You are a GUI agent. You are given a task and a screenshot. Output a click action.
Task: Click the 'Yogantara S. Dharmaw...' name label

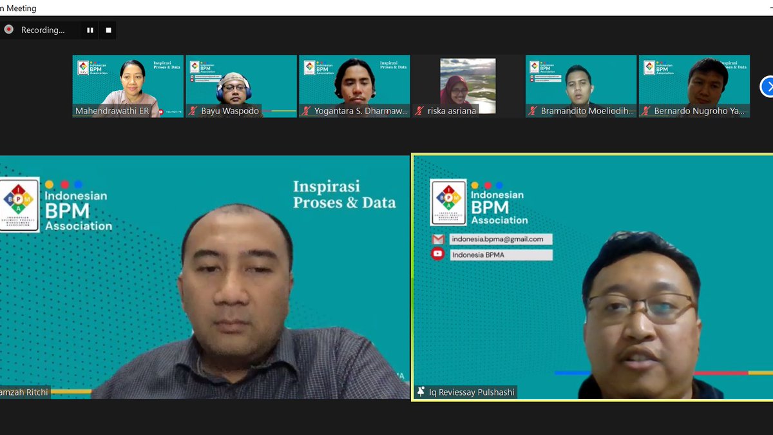[x=361, y=111]
